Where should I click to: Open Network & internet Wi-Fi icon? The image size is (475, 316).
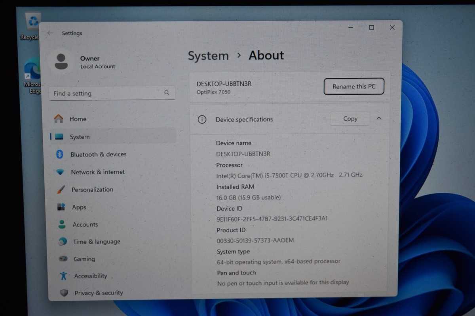(x=60, y=172)
